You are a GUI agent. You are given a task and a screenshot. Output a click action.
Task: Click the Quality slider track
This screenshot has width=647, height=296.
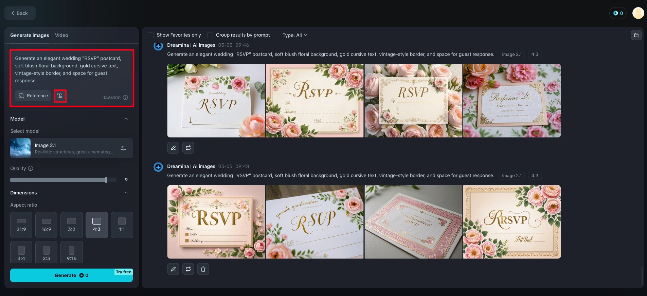coord(58,180)
